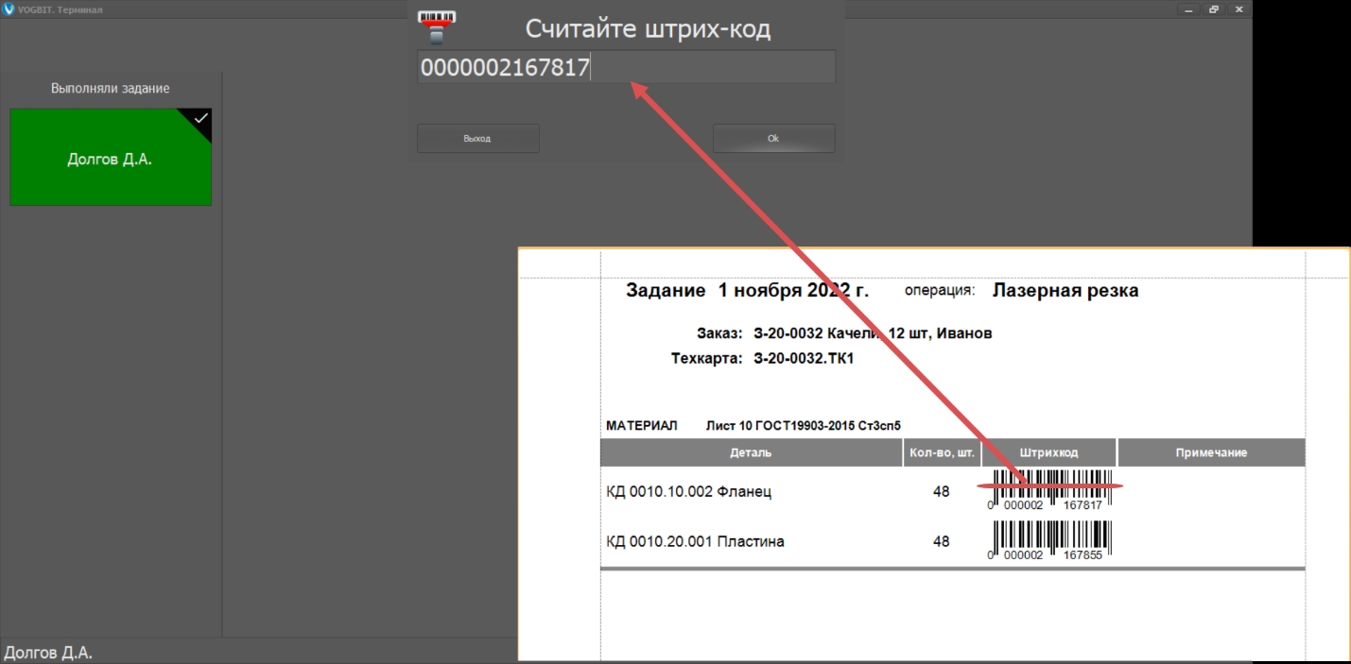Select the КД 0010.20.001 Пластина row text
The image size is (1351, 664).
coord(695,541)
